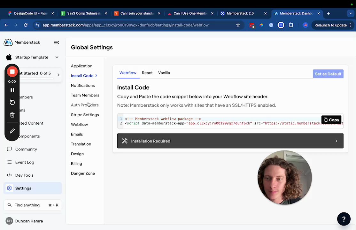This screenshot has height=230, width=356.
Task: Delete the recording with the trash icon
Action: tap(12, 115)
